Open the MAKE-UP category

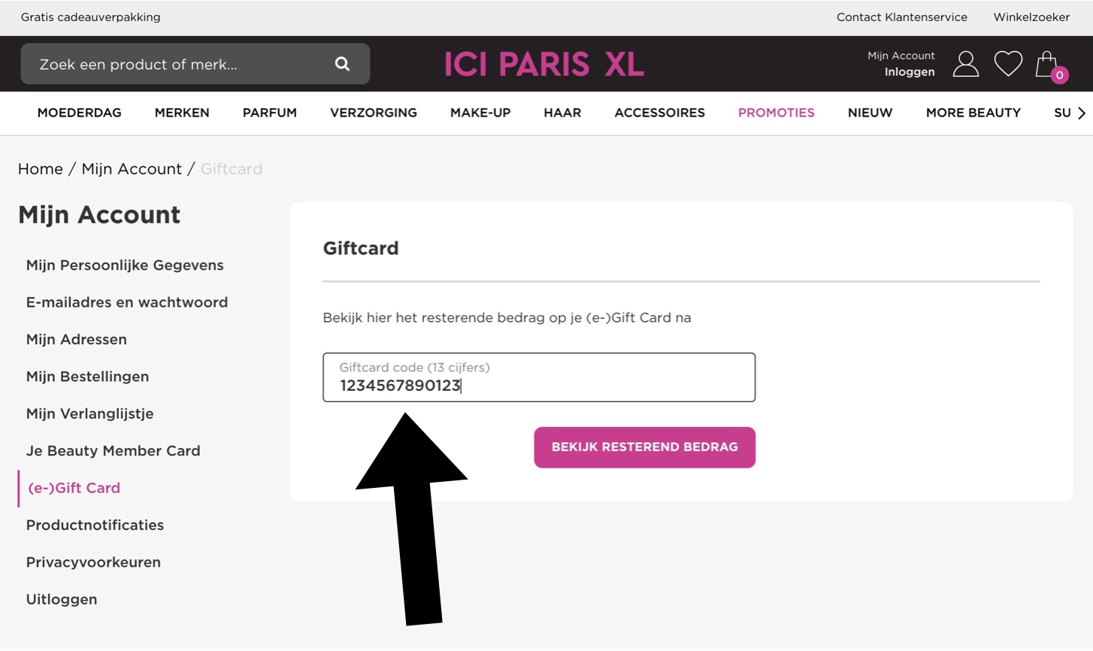click(480, 113)
